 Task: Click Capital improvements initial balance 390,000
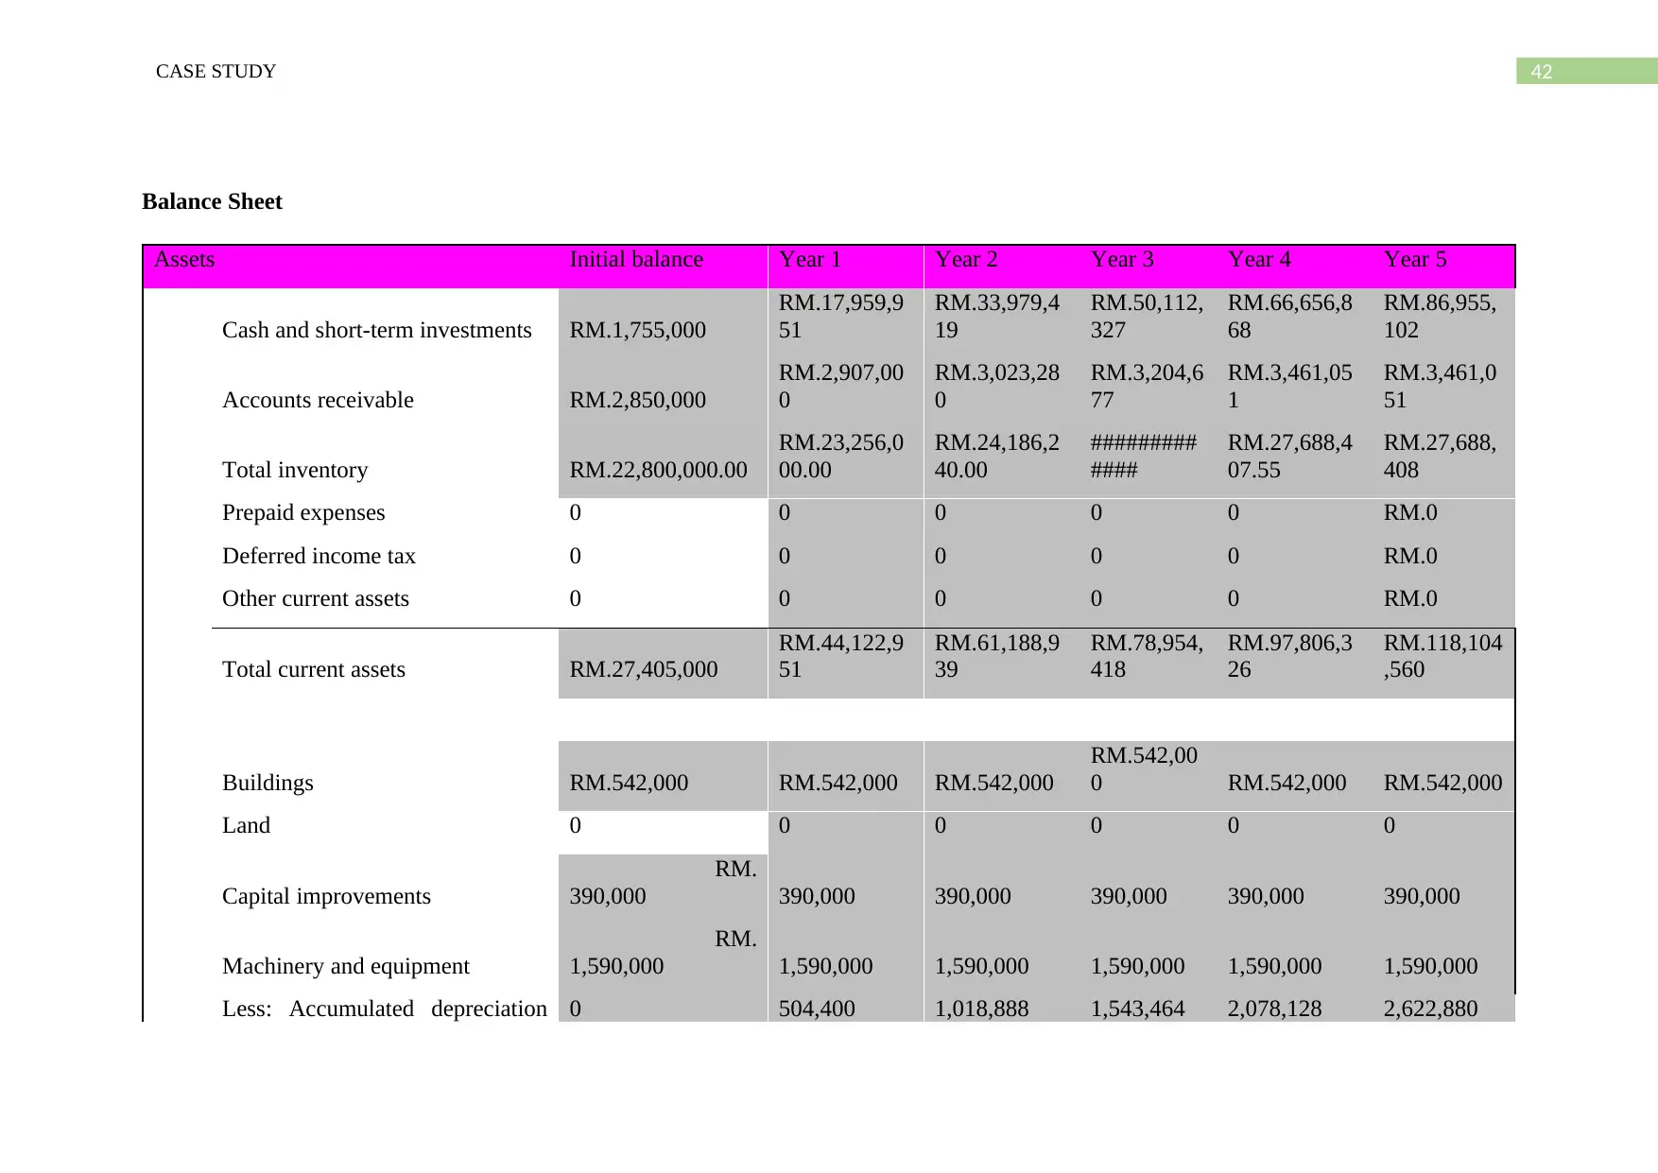[608, 896]
